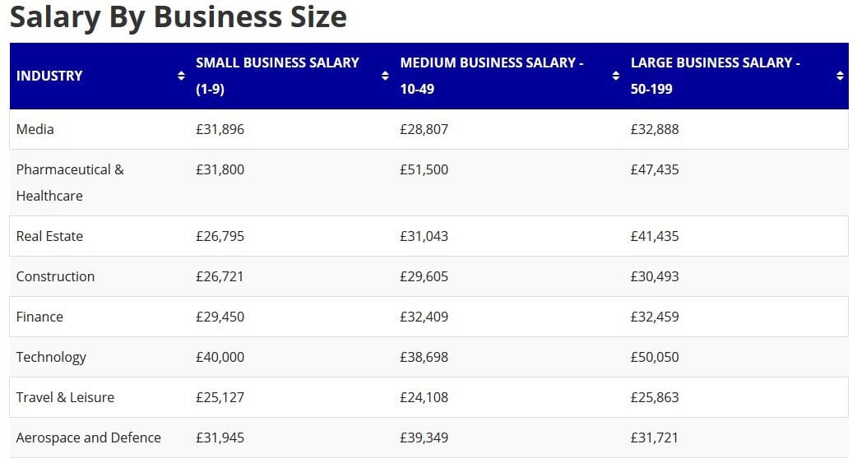Click the Construction row label
857x463 pixels.
tap(55, 276)
